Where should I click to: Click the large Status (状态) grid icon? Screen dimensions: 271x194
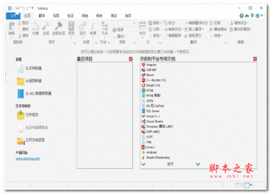click(x=142, y=26)
